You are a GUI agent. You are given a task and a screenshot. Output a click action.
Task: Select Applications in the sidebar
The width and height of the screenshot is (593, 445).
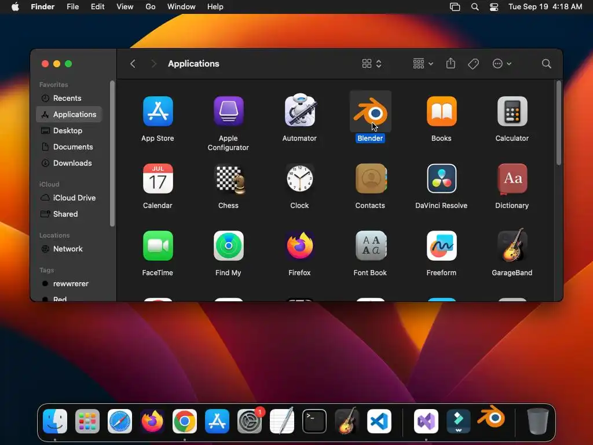pyautogui.click(x=69, y=114)
